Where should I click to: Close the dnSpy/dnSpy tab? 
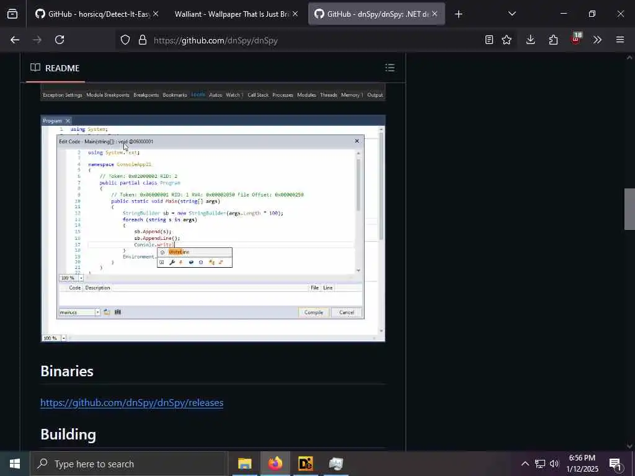click(x=435, y=14)
